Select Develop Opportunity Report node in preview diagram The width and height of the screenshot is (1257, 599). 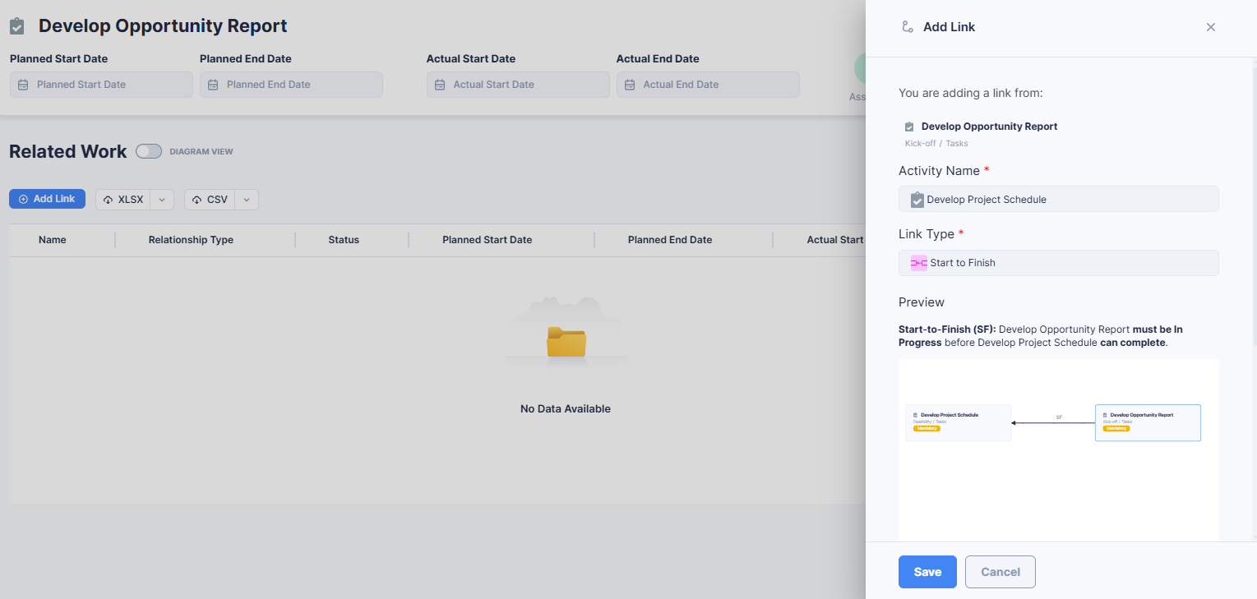[1148, 422]
